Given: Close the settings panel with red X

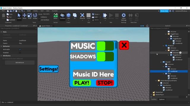Looking at the screenshot, I should 124,45.
